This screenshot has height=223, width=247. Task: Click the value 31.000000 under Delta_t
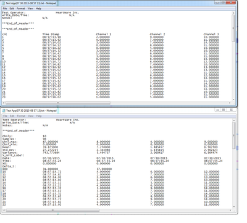click(x=51, y=169)
